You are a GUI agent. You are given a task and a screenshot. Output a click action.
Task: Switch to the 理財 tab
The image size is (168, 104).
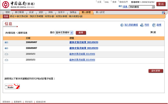(8, 12)
